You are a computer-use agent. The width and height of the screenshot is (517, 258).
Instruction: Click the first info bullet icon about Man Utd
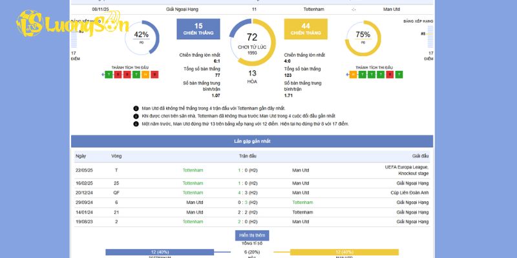[x=136, y=108]
